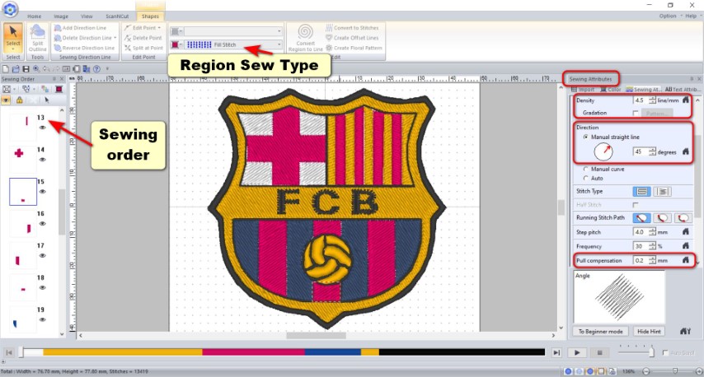This screenshot has width=704, height=377.
Task: Toggle visibility eye for sewing item 13
Action: [43, 128]
